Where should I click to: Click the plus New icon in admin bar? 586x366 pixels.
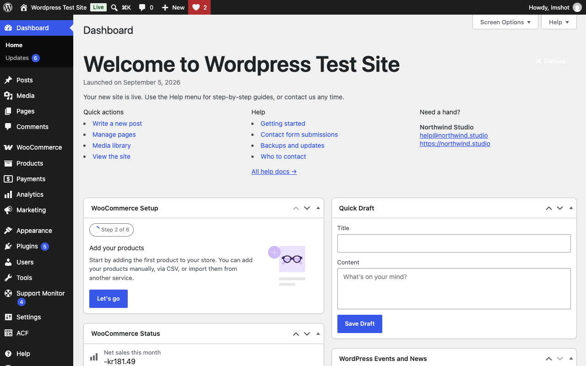click(x=165, y=7)
